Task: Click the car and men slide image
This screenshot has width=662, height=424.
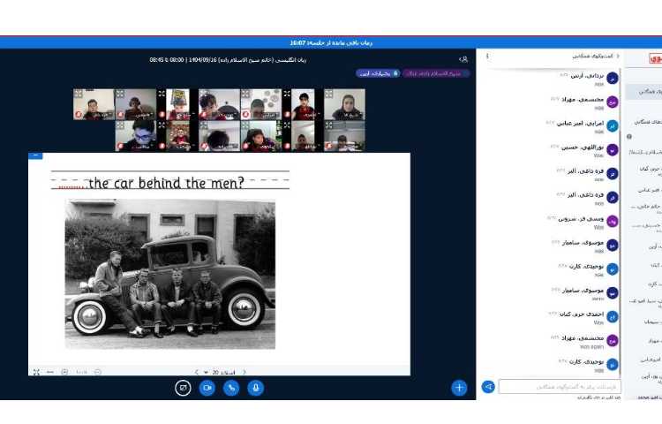Action: [169, 274]
